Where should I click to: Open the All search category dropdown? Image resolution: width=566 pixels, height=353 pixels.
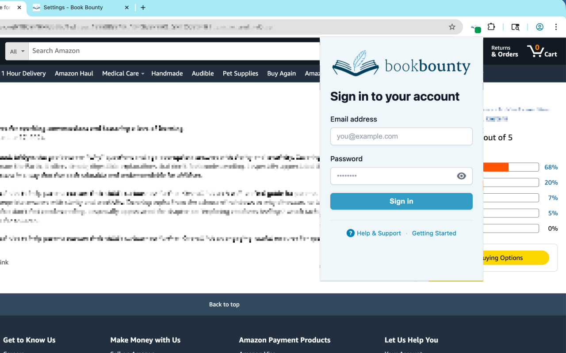coord(16,51)
